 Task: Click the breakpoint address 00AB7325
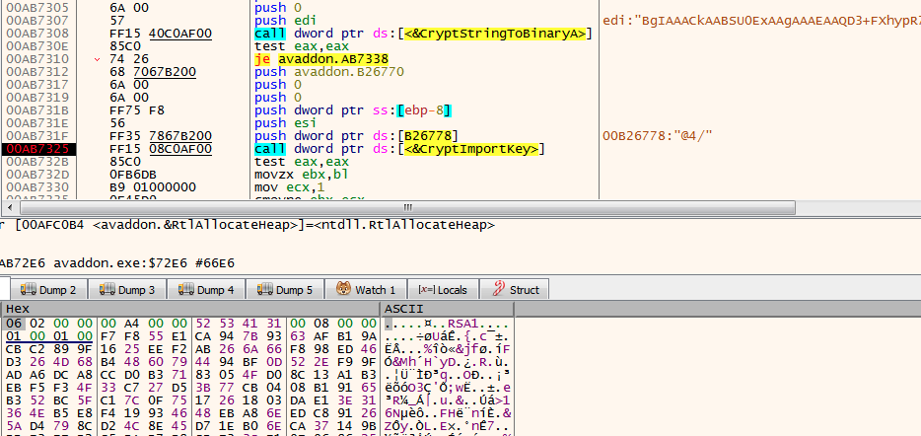click(37, 149)
